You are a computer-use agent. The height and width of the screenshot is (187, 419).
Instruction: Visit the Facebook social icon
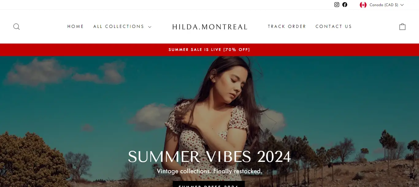point(345,5)
